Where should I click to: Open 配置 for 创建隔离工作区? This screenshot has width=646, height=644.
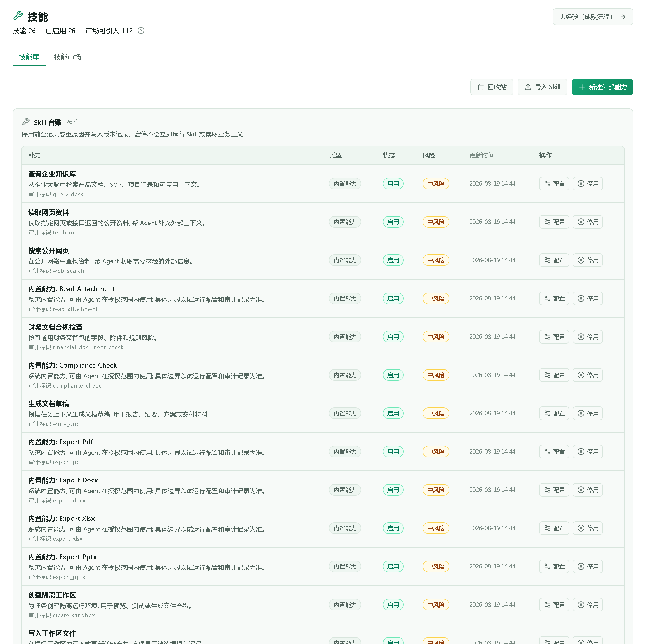click(554, 605)
